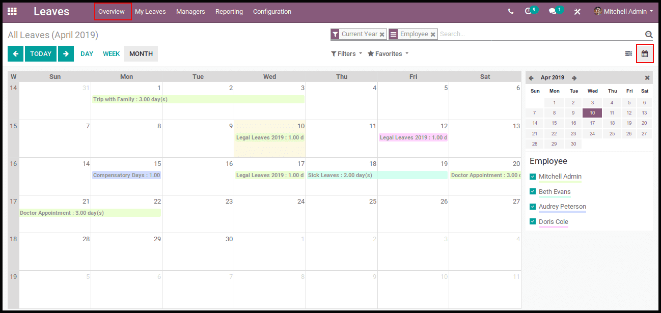Click Apr 2019 mini calendar title
Screen dimensions: 661x313
(x=553, y=78)
